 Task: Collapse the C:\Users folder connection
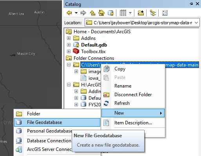tap(69, 65)
